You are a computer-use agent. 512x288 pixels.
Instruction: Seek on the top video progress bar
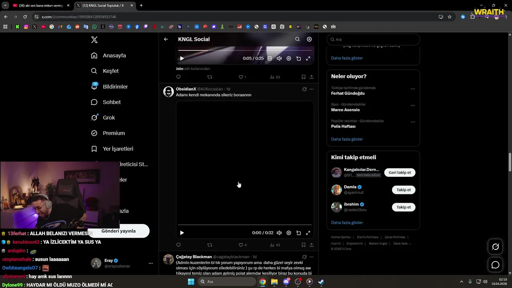coord(245,50)
